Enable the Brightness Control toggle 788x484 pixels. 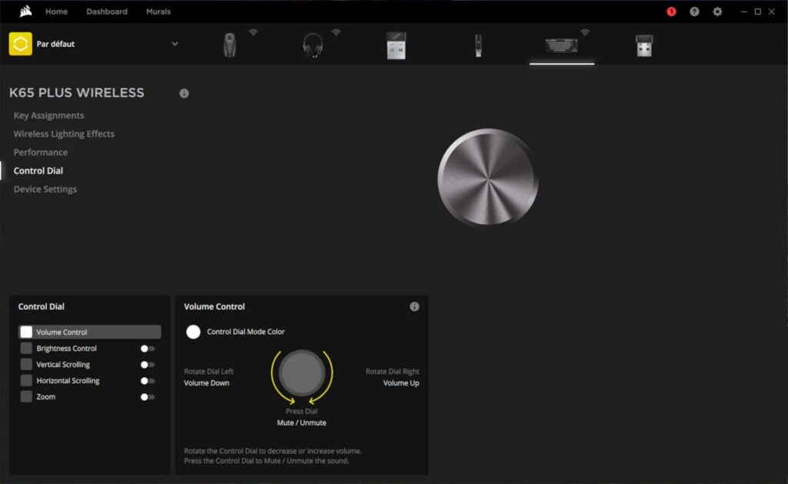(x=148, y=349)
